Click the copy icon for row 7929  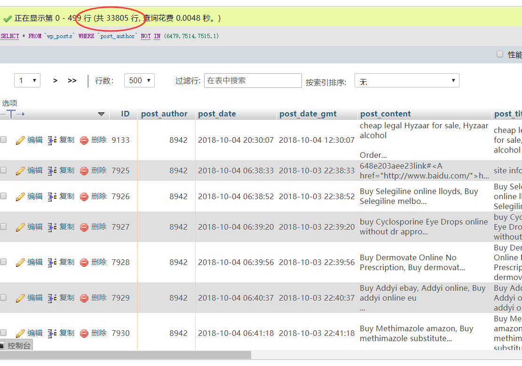(52, 298)
